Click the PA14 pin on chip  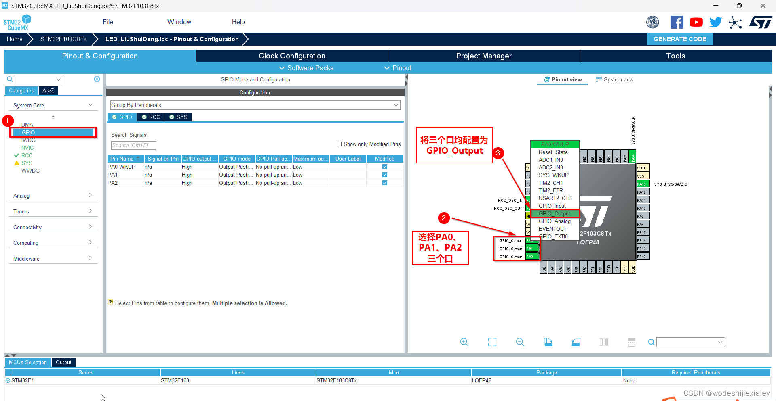coord(633,156)
